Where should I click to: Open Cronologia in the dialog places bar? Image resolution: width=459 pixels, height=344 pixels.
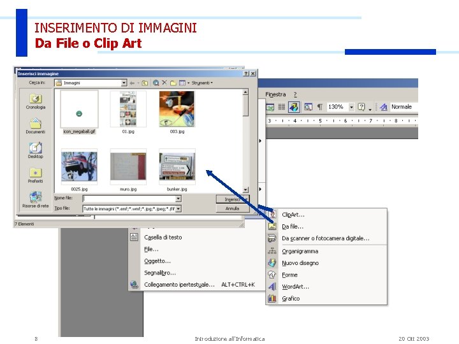[x=36, y=101]
